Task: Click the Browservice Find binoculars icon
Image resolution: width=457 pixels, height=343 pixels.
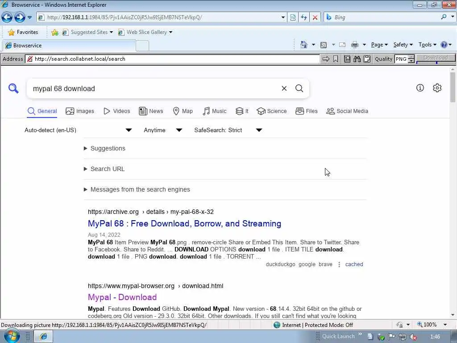Action: pyautogui.click(x=357, y=59)
